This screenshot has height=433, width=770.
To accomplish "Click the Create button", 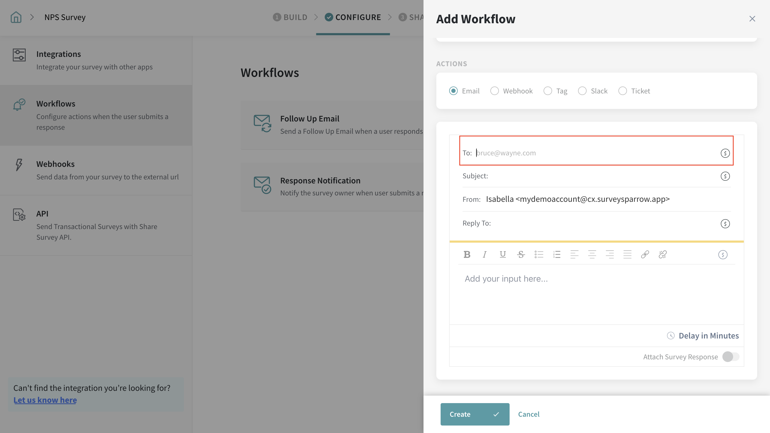I will point(475,414).
